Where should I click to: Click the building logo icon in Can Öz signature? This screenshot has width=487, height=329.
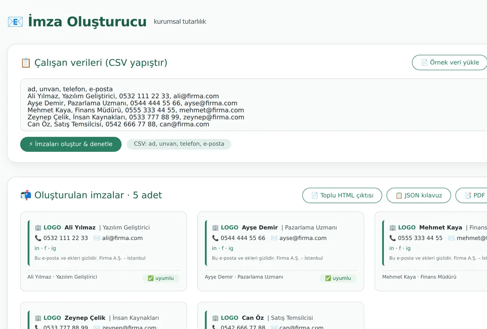click(215, 318)
